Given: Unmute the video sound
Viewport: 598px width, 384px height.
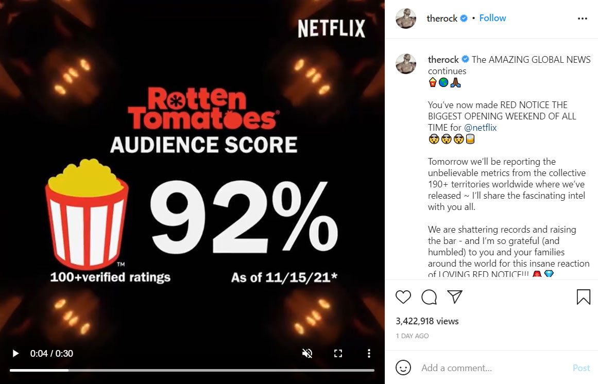Looking at the screenshot, I should [x=307, y=354].
